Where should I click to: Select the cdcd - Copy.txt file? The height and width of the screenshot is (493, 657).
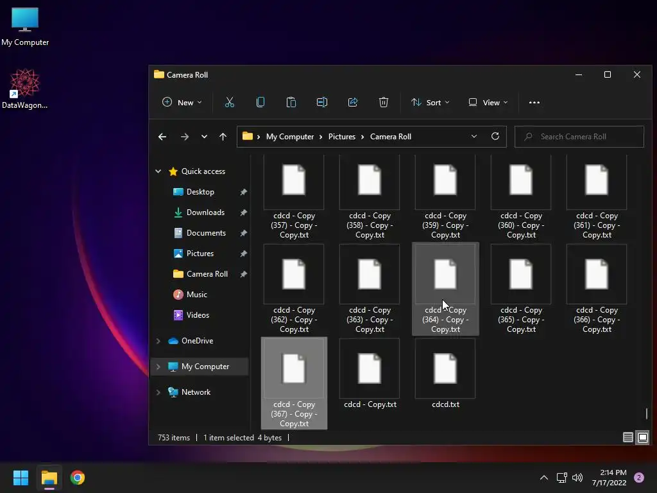coord(370,374)
